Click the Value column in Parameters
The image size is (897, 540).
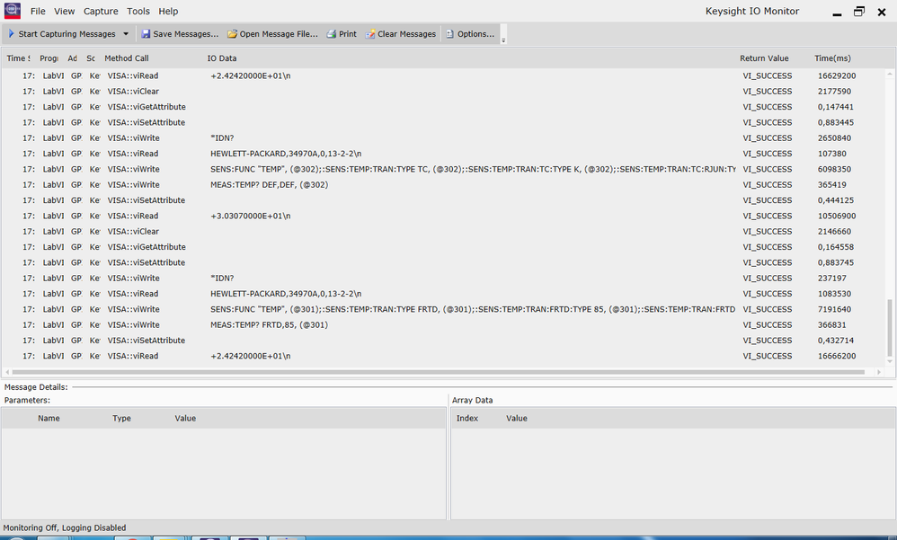pos(185,418)
